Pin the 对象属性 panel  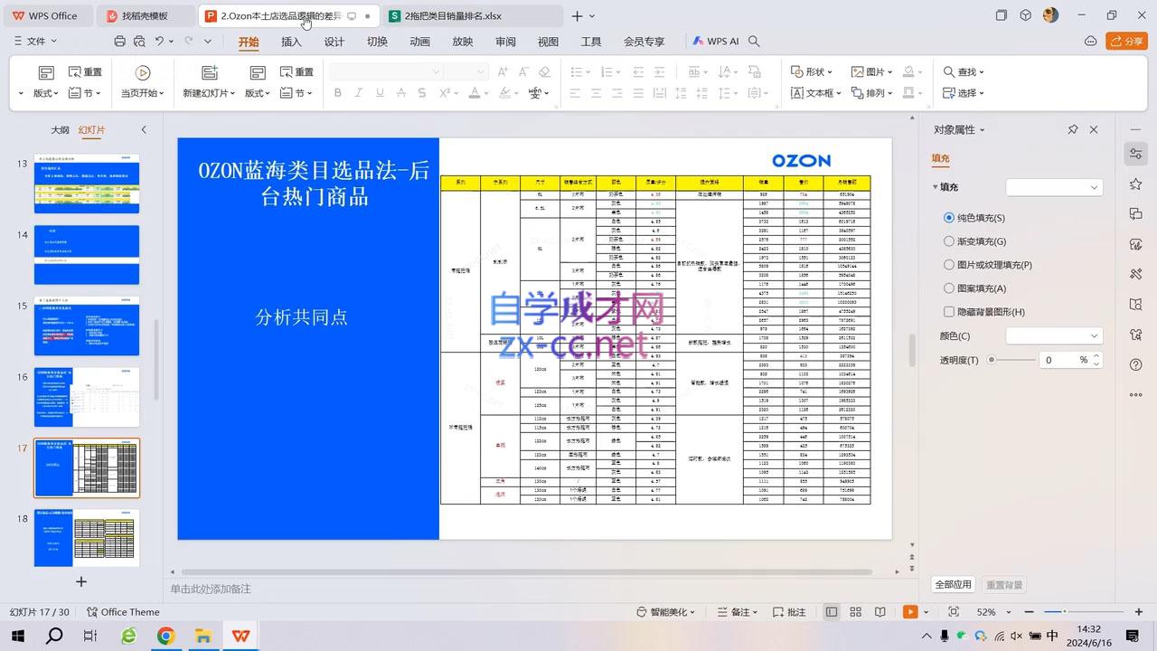click(1073, 129)
